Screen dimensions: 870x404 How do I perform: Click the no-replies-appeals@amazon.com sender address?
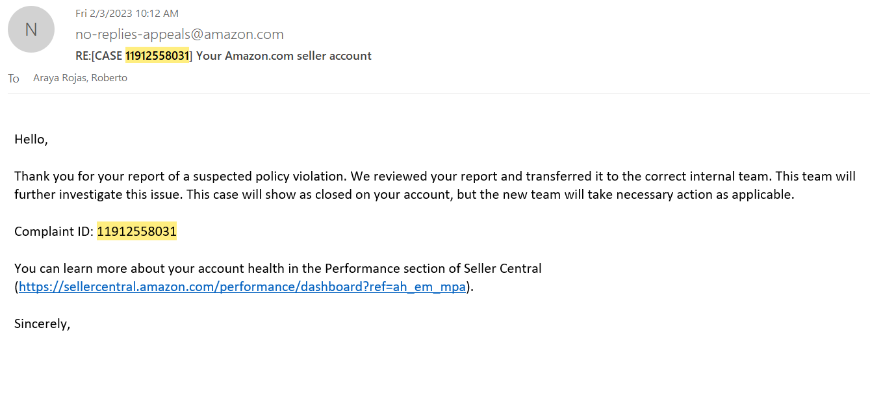(179, 34)
